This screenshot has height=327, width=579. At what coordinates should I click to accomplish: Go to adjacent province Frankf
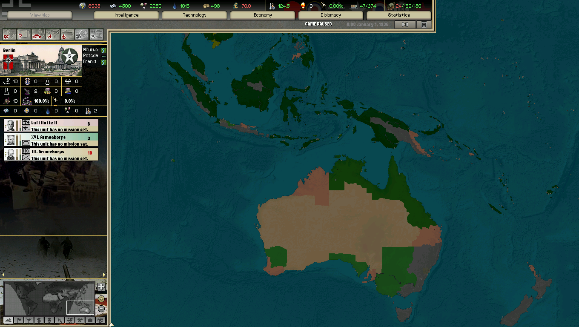(90, 62)
